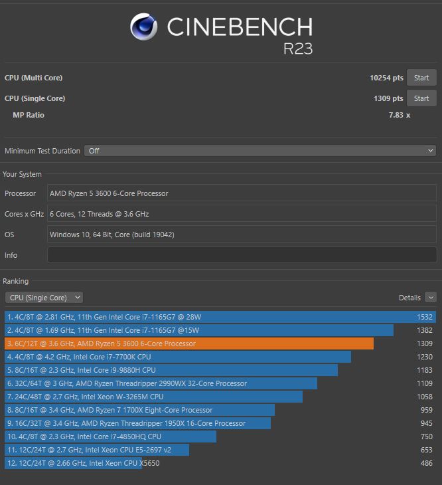The image size is (442, 485).
Task: Click the Your System section heading
Action: tap(22, 174)
